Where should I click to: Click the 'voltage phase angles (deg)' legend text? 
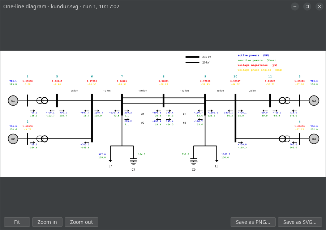260,70
